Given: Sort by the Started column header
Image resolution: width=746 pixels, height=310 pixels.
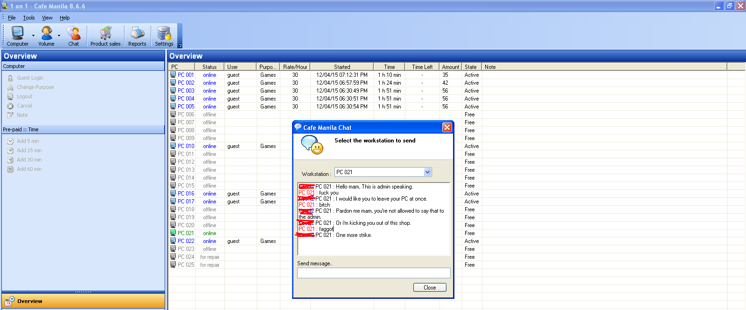Looking at the screenshot, I should click(x=342, y=67).
